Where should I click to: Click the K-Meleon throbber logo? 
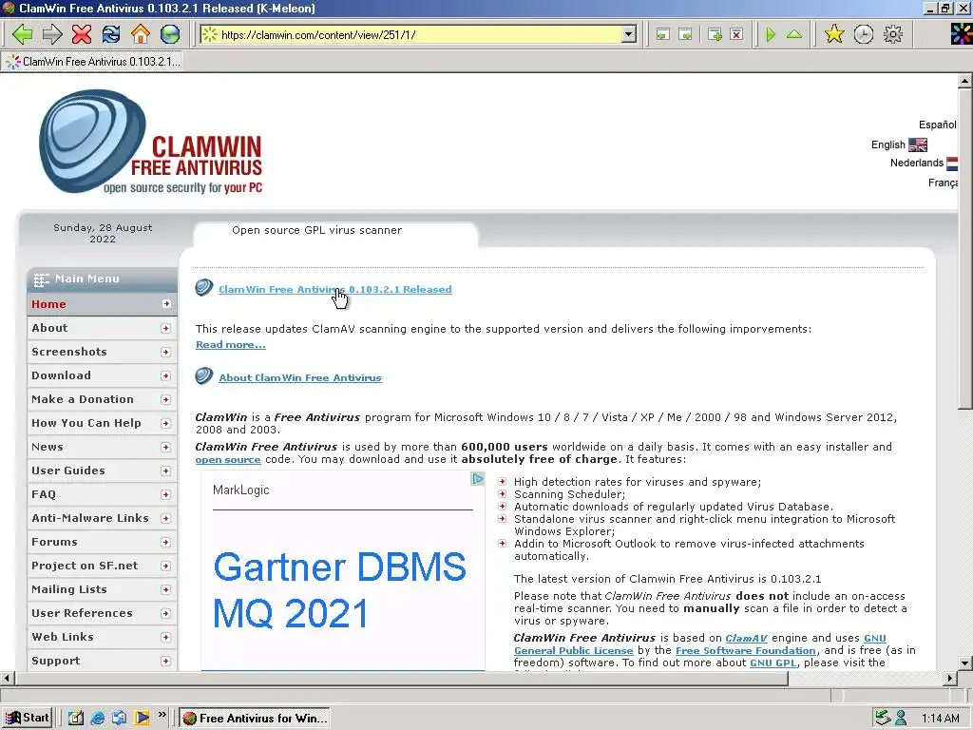click(x=962, y=34)
